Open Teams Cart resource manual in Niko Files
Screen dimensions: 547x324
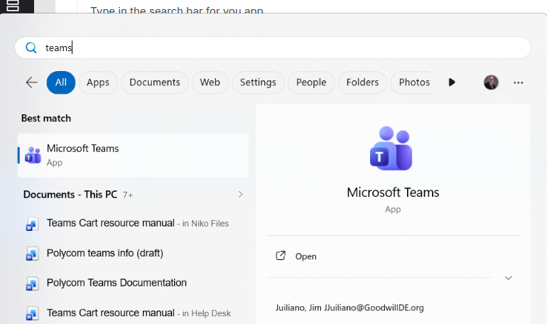point(111,223)
